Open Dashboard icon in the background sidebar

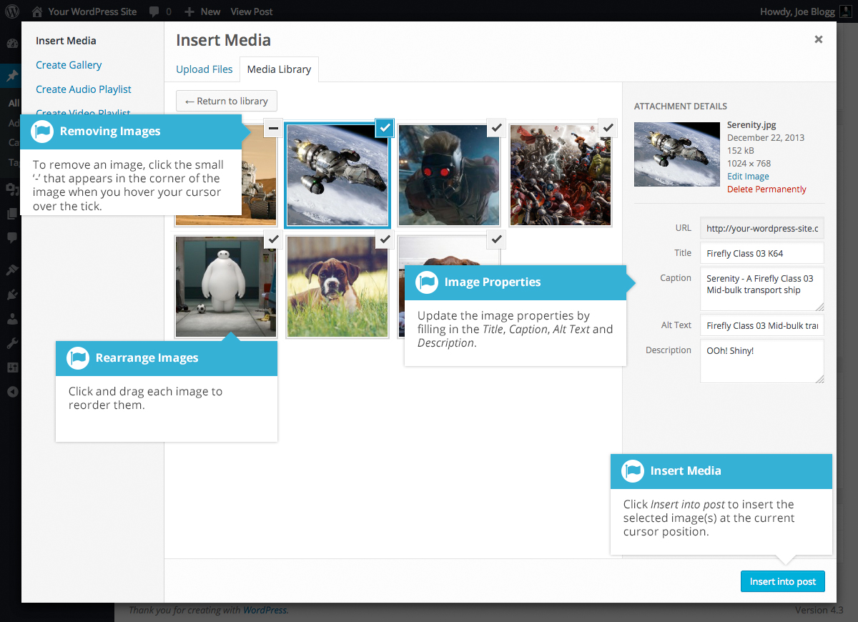[x=11, y=44]
